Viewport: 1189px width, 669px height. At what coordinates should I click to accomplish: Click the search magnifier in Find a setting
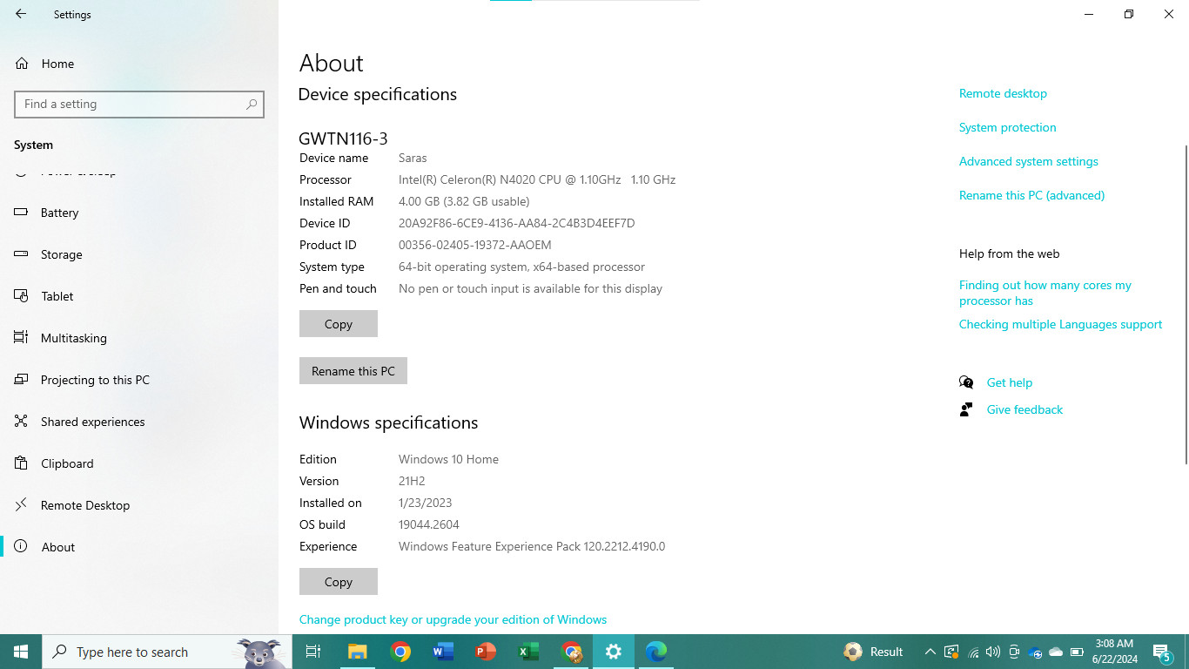pos(252,104)
